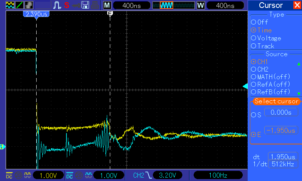Click the orange highlighted window in memory bar
Image resolution: width=302 pixels, height=181 pixels.
pos(166,5)
